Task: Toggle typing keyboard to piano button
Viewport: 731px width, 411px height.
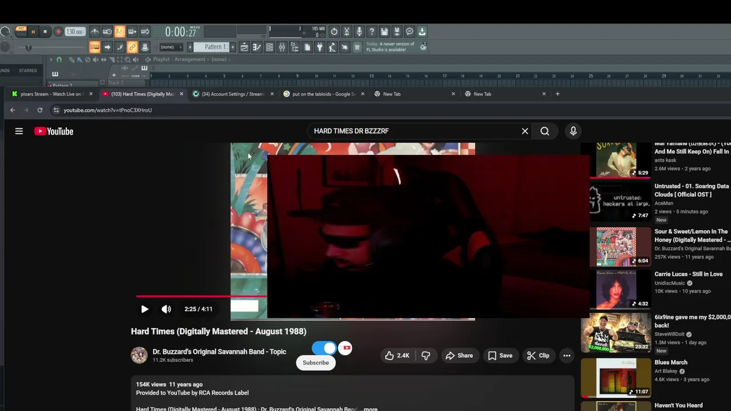Action: click(95, 47)
